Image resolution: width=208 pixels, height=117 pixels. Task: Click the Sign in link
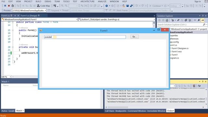click(198, 1)
